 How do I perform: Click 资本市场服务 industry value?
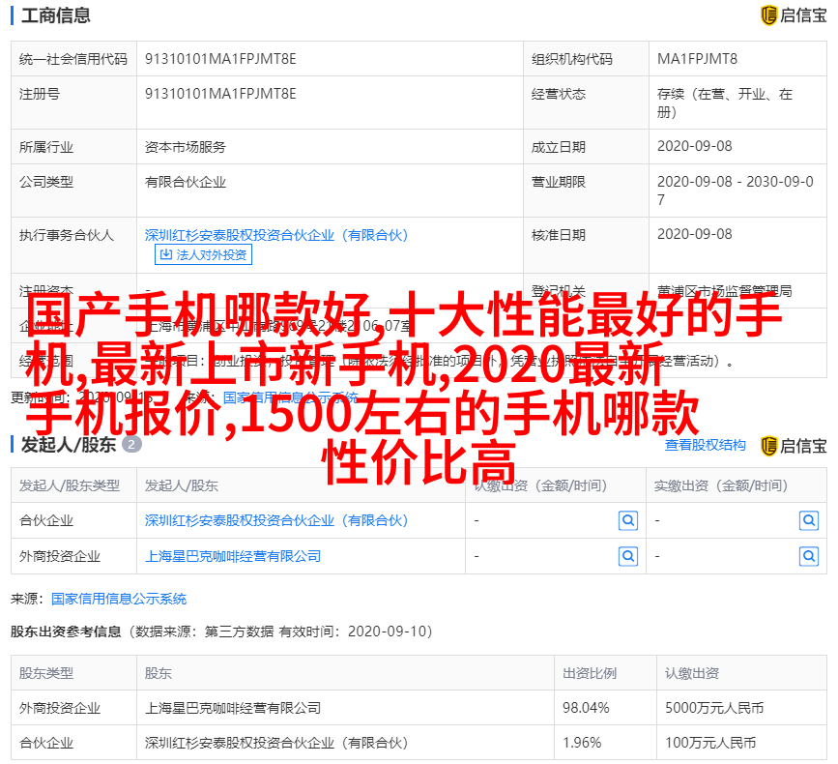pyautogui.click(x=185, y=146)
